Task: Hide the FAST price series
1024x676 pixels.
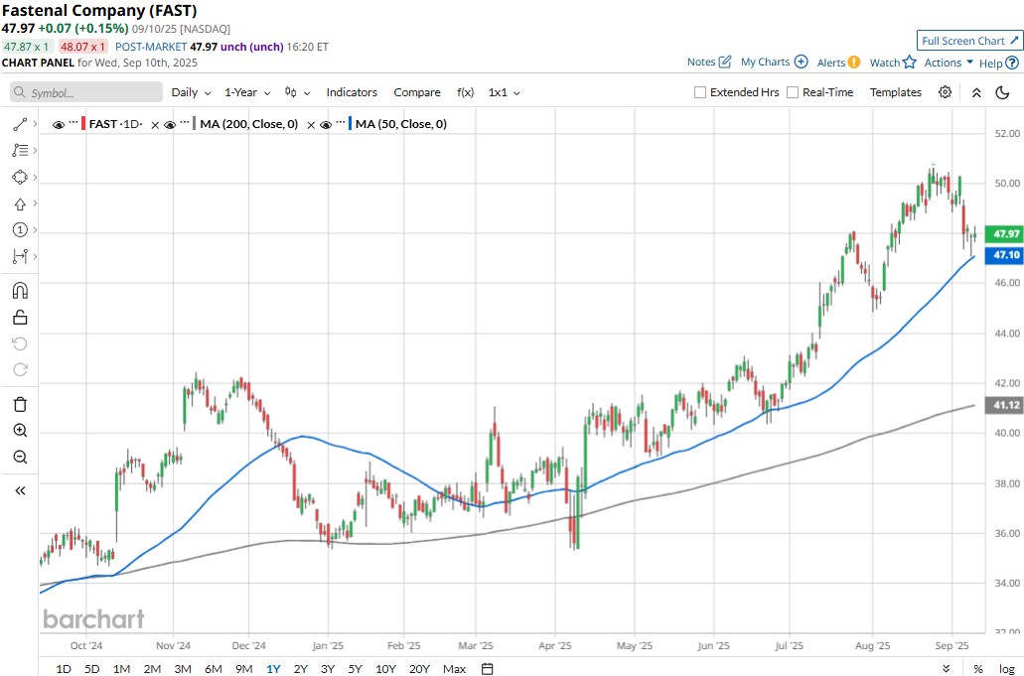Action: 59,125
